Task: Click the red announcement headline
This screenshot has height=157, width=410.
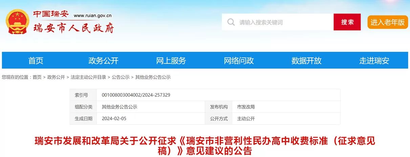Action: tap(205, 146)
